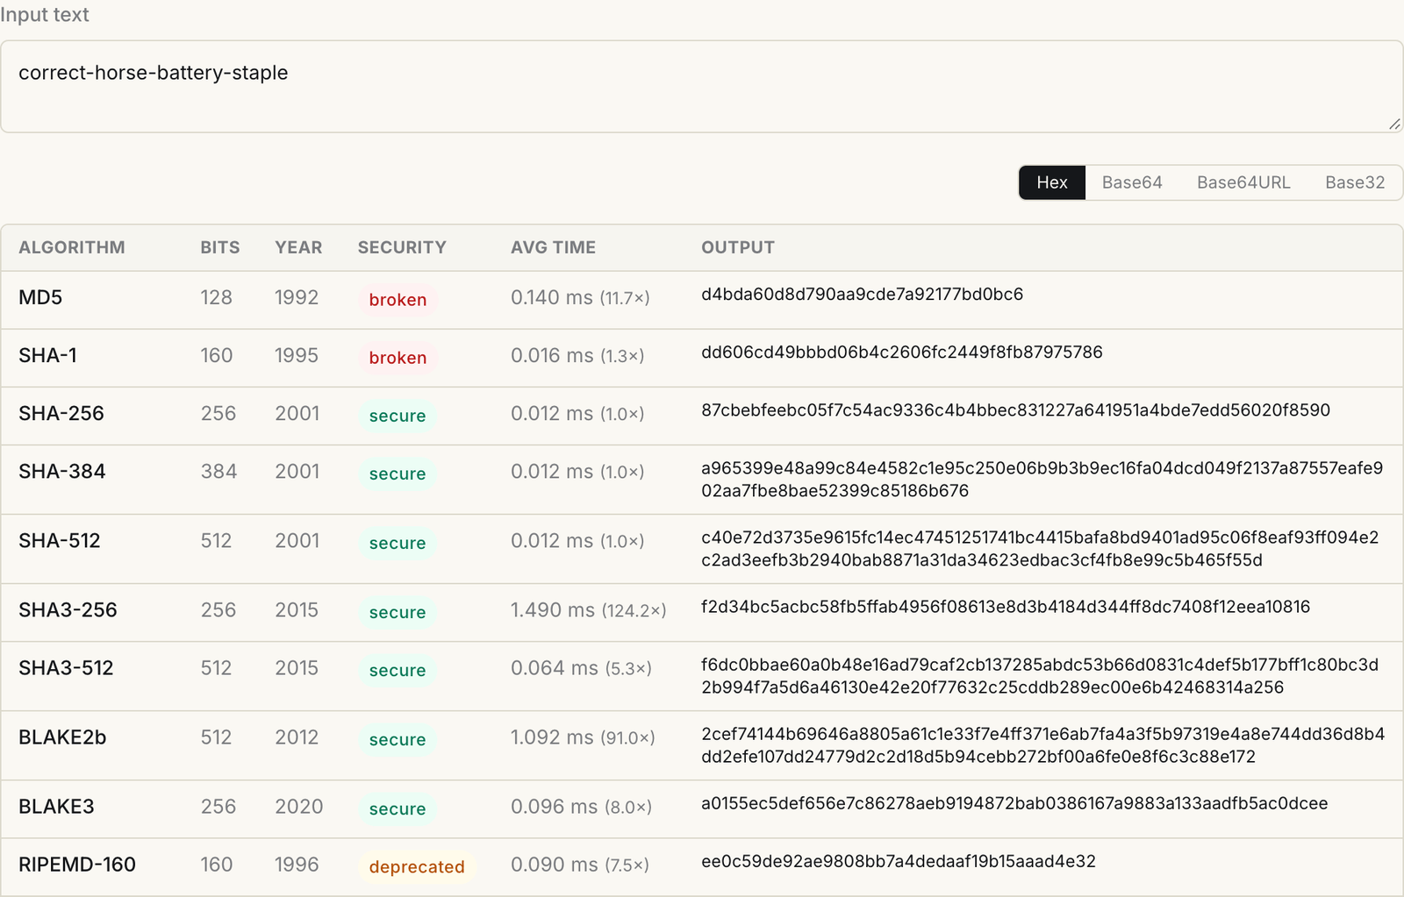Click the OUTPUT column header
The image size is (1404, 897).
(x=738, y=247)
